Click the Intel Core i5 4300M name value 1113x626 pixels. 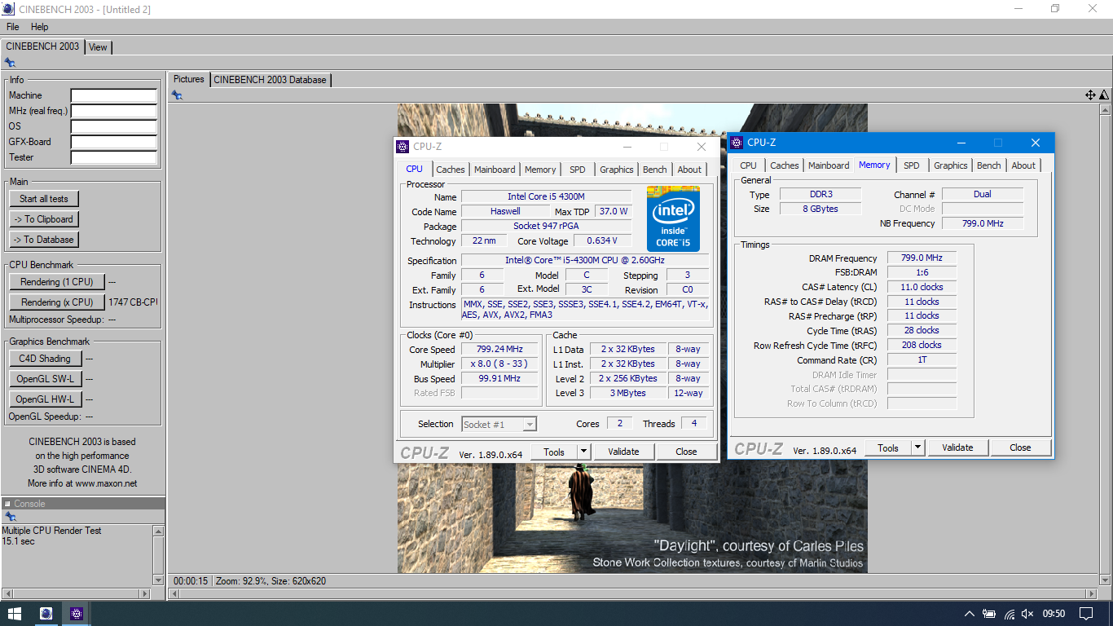[x=546, y=196]
